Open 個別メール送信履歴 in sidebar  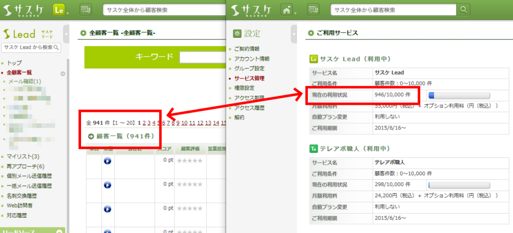coord(29,176)
